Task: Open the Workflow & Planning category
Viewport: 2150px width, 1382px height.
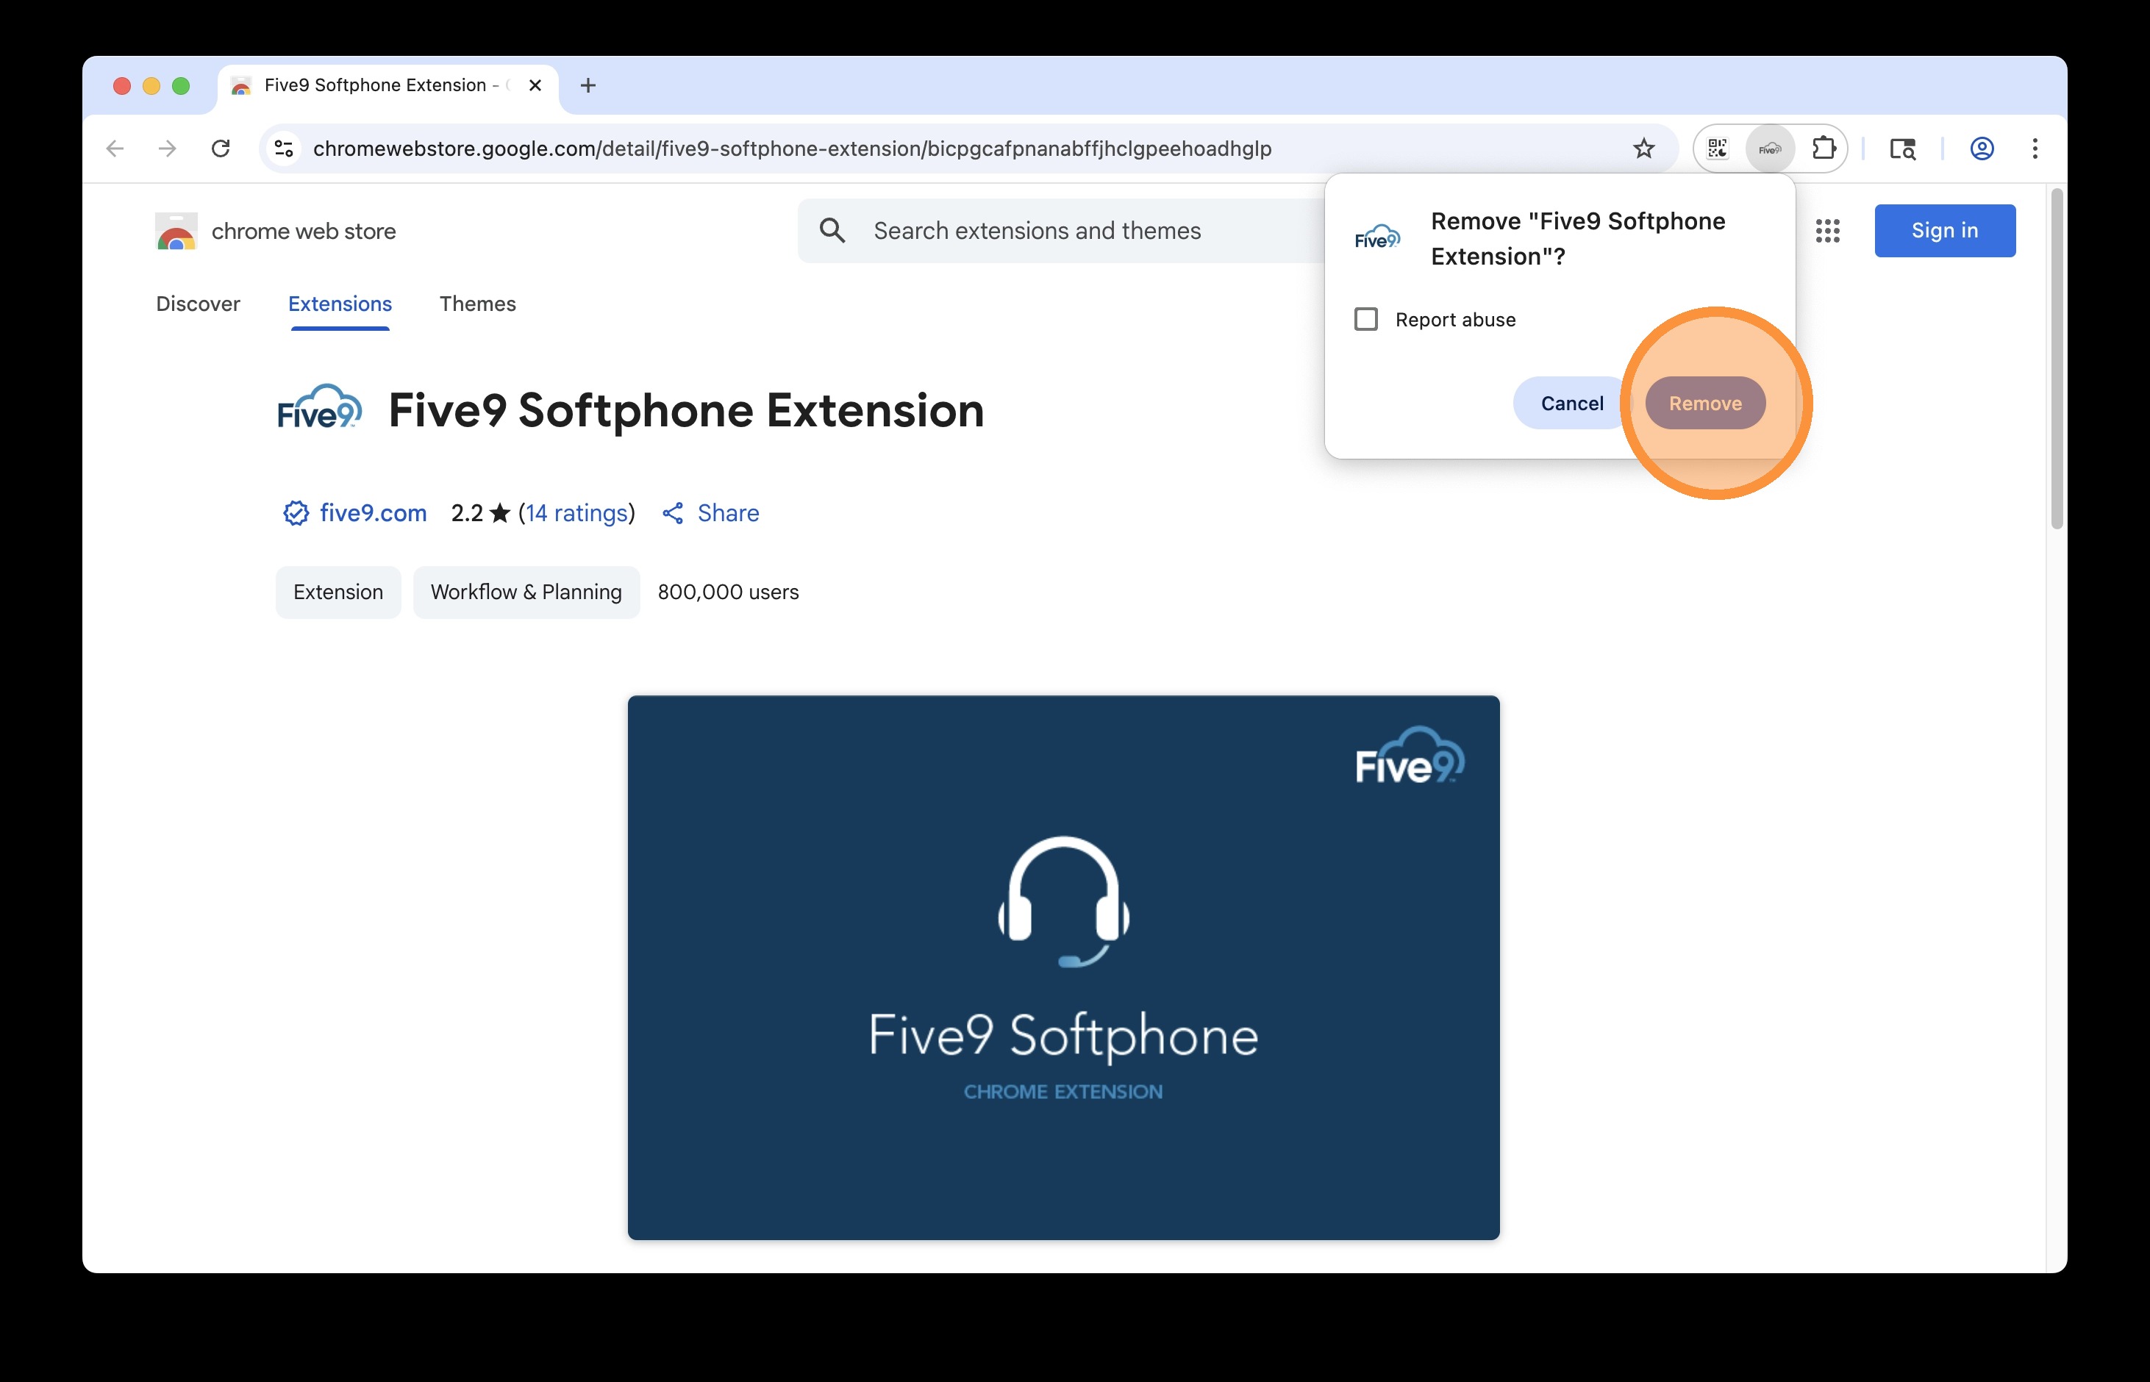Action: (526, 592)
